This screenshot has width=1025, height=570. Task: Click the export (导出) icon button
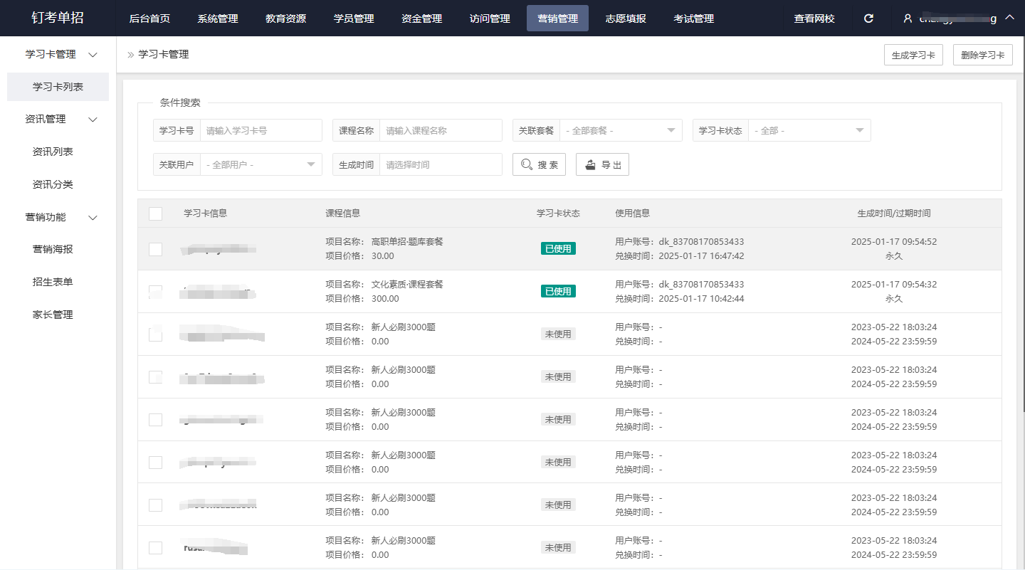pyautogui.click(x=601, y=164)
